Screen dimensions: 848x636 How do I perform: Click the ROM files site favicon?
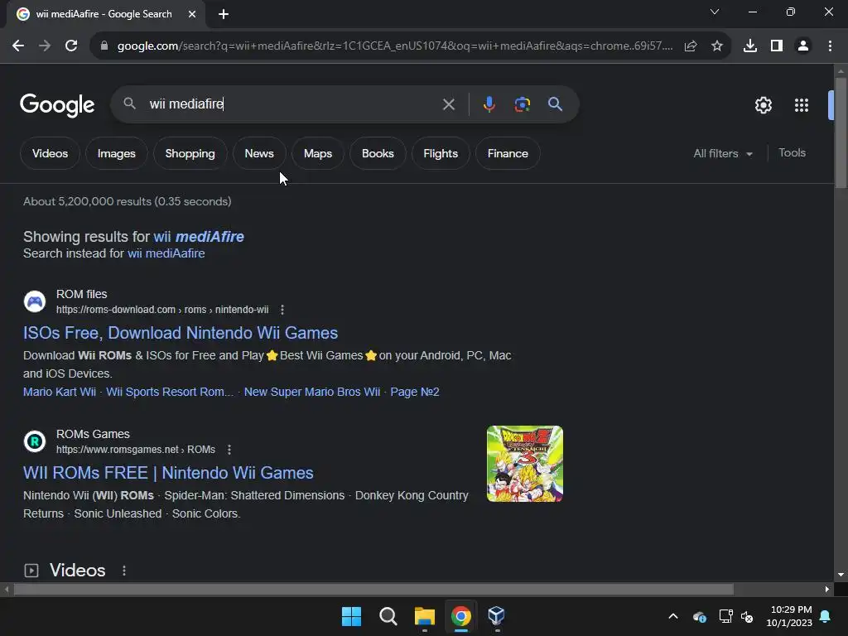(x=35, y=301)
